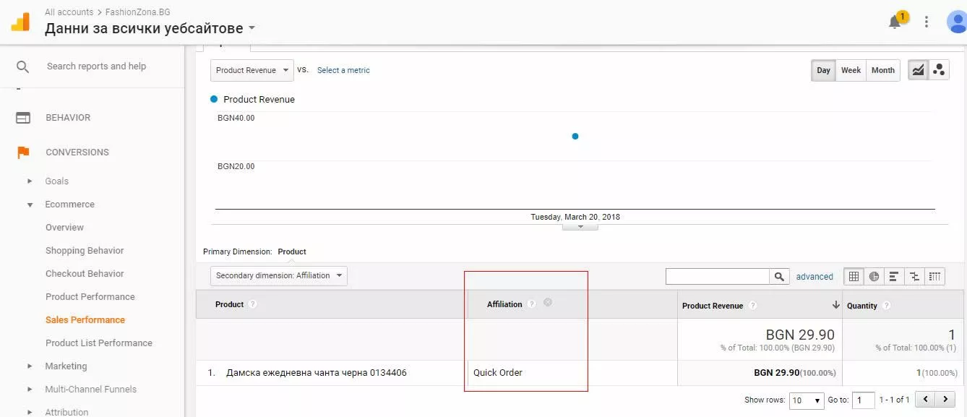
Task: Open the Secondary dimension Affiliation dropdown
Action: click(x=279, y=275)
